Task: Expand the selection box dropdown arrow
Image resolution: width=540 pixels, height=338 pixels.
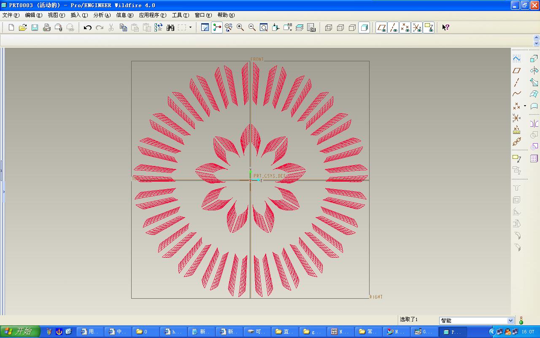Action: coord(190,27)
